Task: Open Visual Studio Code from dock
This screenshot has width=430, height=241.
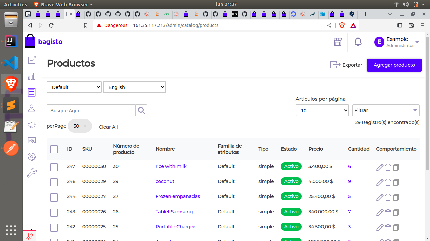Action: coord(11,63)
